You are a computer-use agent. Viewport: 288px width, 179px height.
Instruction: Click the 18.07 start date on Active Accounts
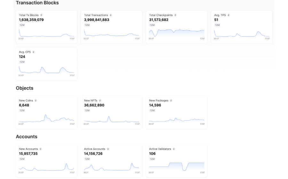(x=86, y=173)
